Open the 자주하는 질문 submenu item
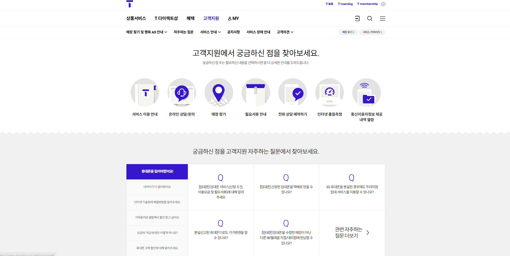510x256 pixels. pos(183,32)
